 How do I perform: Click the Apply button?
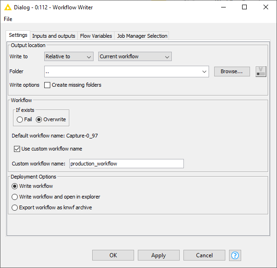[159, 255]
